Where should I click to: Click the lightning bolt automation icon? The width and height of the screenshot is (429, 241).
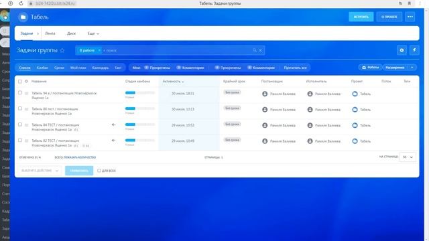(x=414, y=50)
